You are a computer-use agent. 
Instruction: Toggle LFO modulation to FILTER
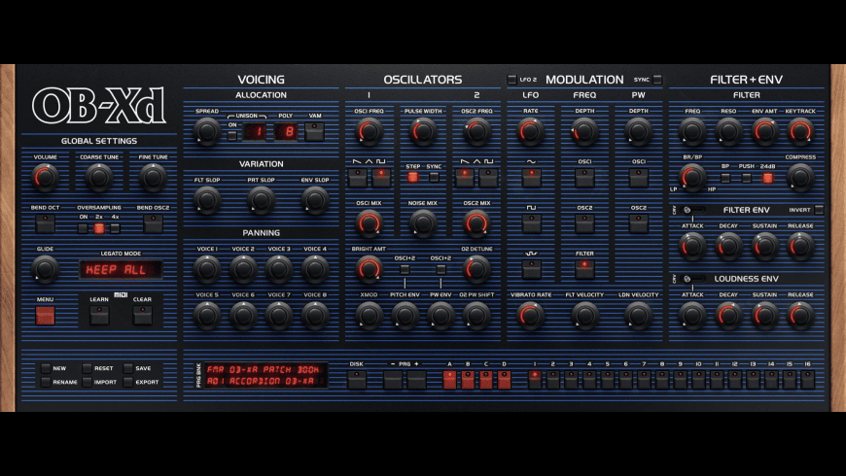(x=584, y=269)
